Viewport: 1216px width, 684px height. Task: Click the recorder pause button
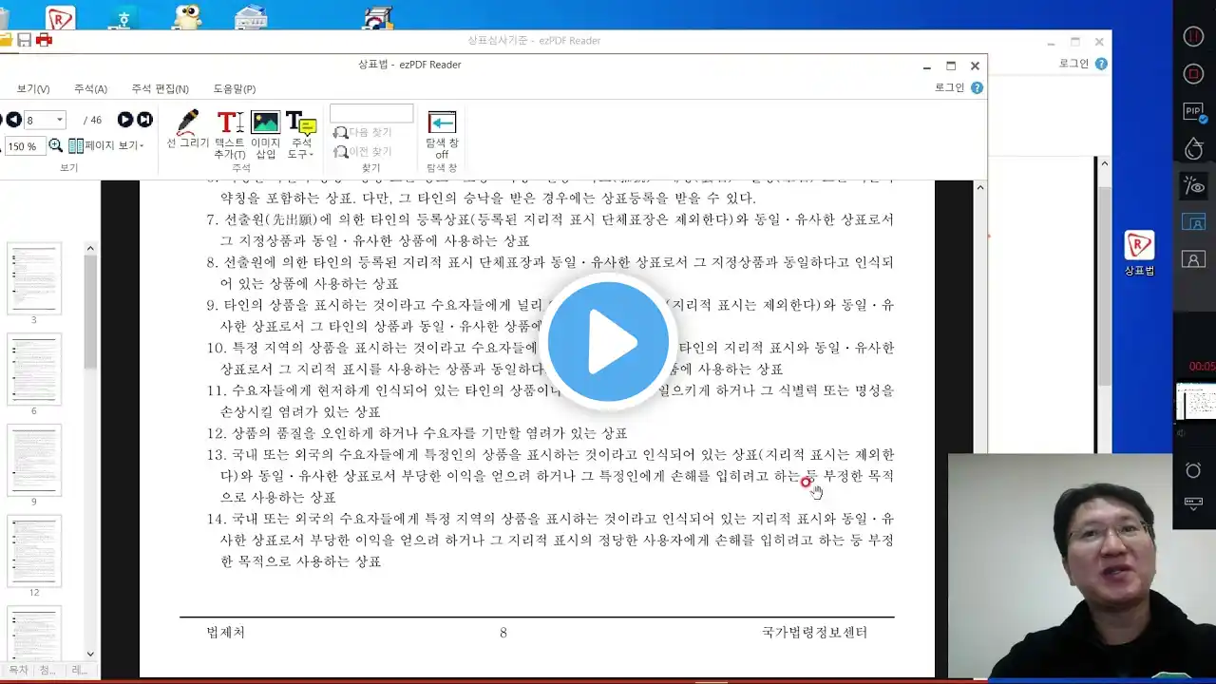pyautogui.click(x=1194, y=37)
